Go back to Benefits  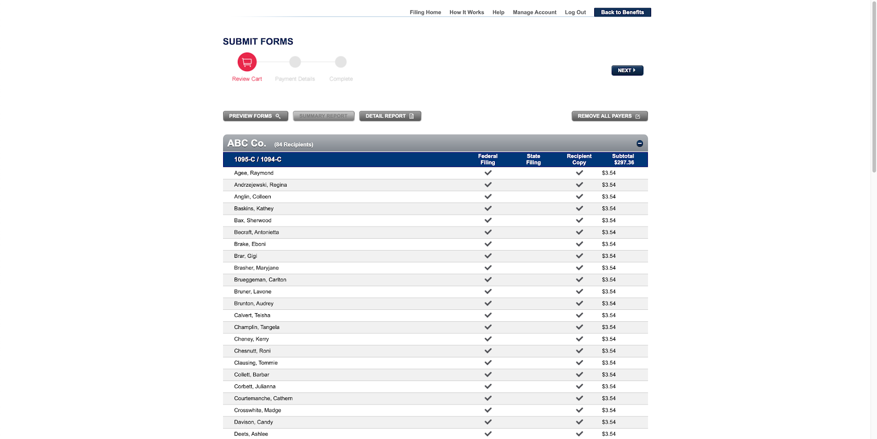click(x=622, y=12)
